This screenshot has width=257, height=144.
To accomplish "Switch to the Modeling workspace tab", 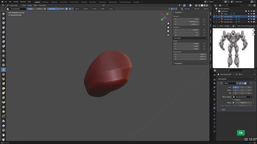I will [x=45, y=2].
